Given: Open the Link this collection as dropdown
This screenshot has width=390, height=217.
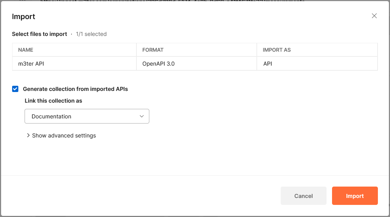Looking at the screenshot, I should [x=87, y=116].
